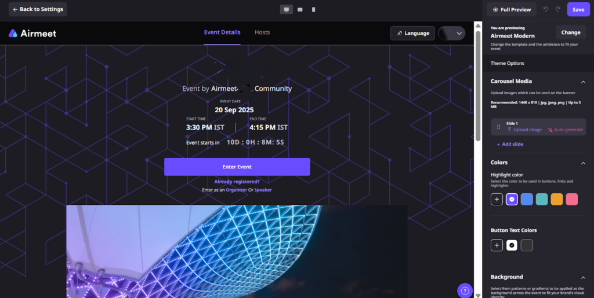Open Full Preview

click(512, 9)
